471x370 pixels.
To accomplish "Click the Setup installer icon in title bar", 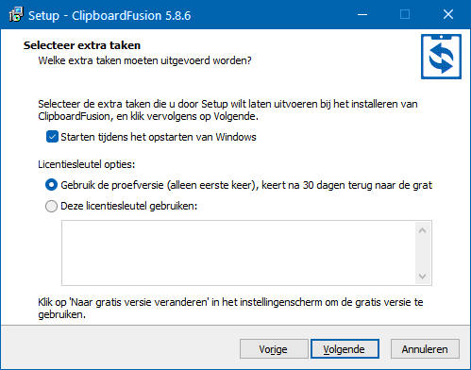I will click(x=16, y=15).
